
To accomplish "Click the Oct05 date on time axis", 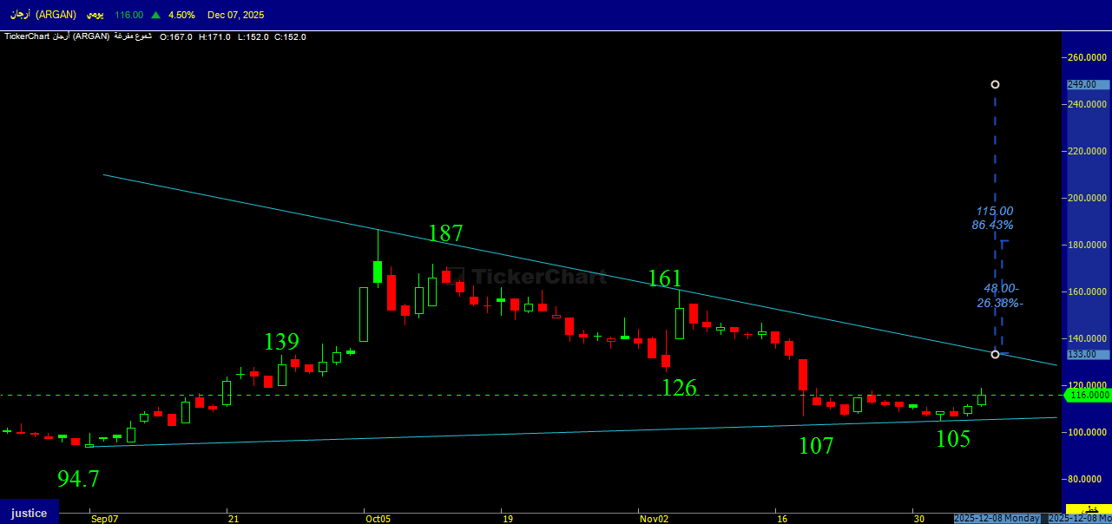I will (378, 519).
